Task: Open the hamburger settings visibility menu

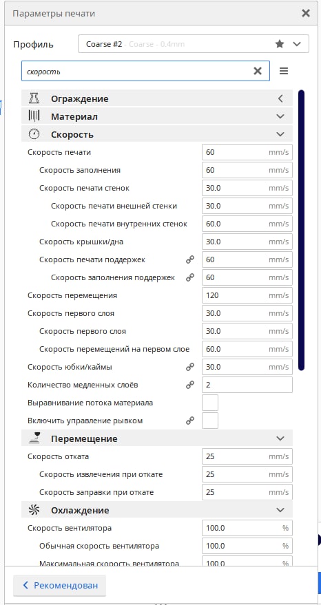Action: tap(284, 71)
